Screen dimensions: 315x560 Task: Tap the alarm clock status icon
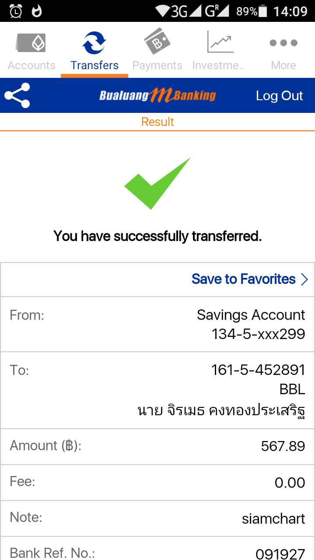coord(16,11)
